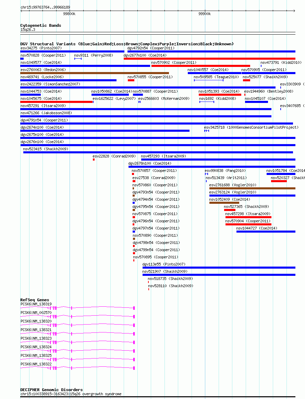Open the 15q26 overgrowth syndrome entry
The image size is (305, 399).
coord(71,394)
